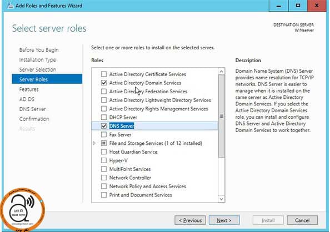Cancel the wizard
This screenshot has width=330, height=232.
click(302, 220)
